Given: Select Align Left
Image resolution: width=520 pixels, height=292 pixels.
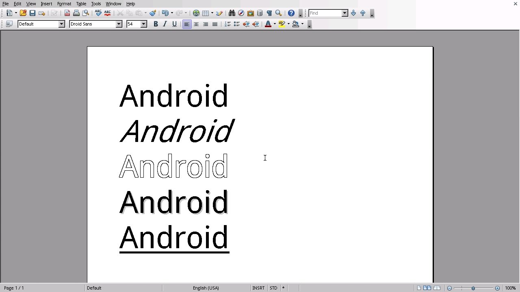Looking at the screenshot, I should click(187, 24).
